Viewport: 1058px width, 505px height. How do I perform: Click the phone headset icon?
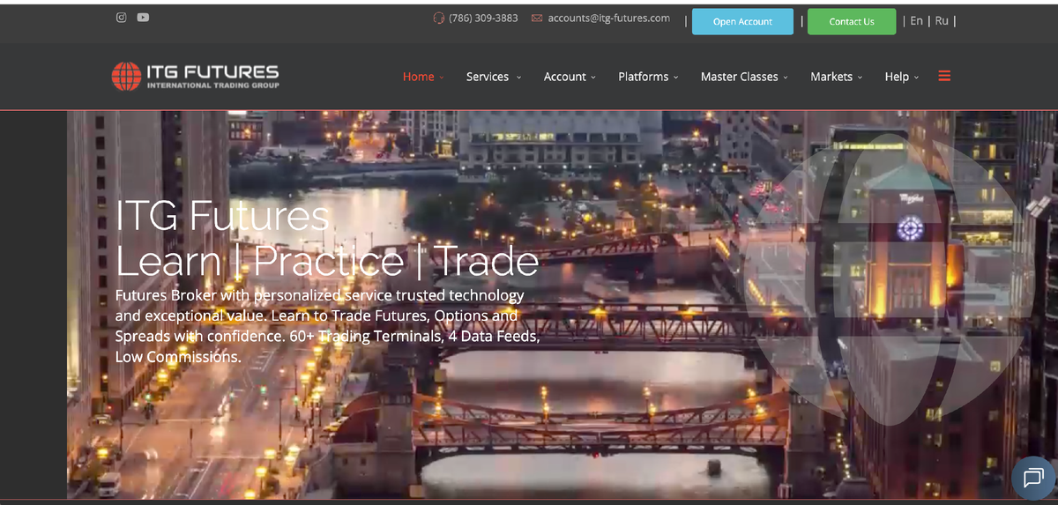439,19
